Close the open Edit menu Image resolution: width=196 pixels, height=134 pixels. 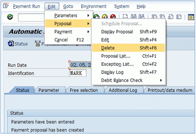52,6
